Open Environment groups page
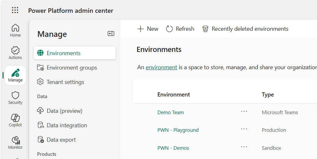This screenshot has height=159, width=317. [x=72, y=68]
